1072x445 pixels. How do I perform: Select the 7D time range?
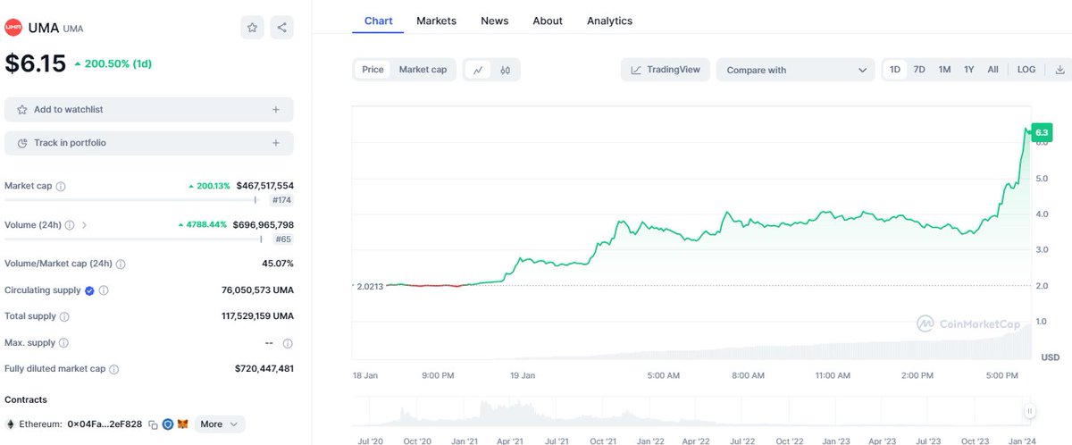[x=919, y=70]
